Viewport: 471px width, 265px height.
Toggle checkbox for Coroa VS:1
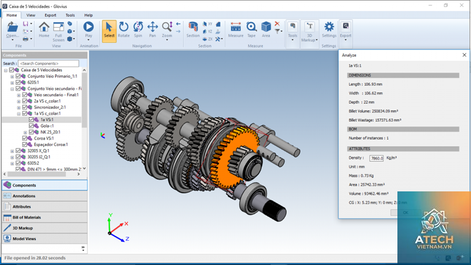click(x=25, y=138)
